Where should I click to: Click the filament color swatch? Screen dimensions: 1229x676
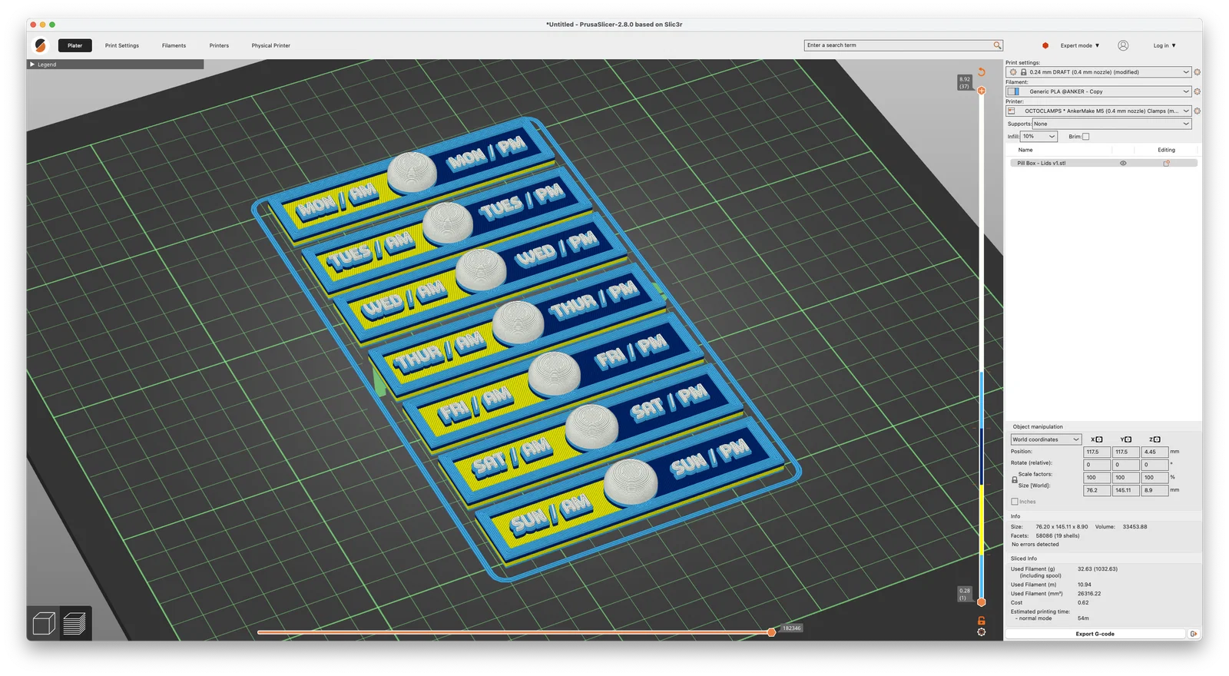click(1013, 91)
